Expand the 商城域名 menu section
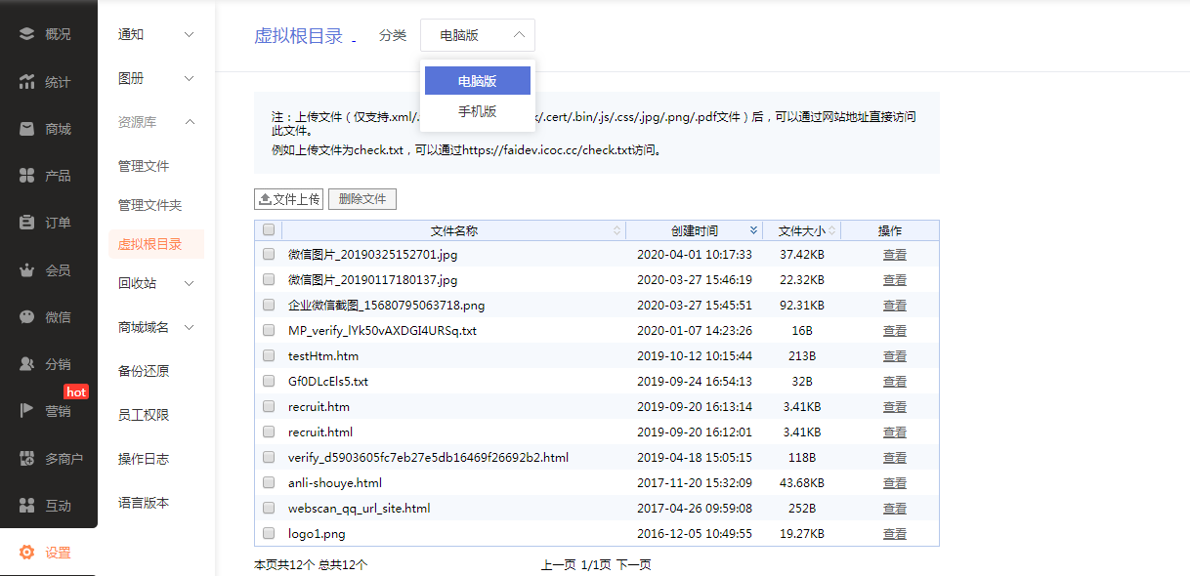The height and width of the screenshot is (576, 1190). click(189, 327)
